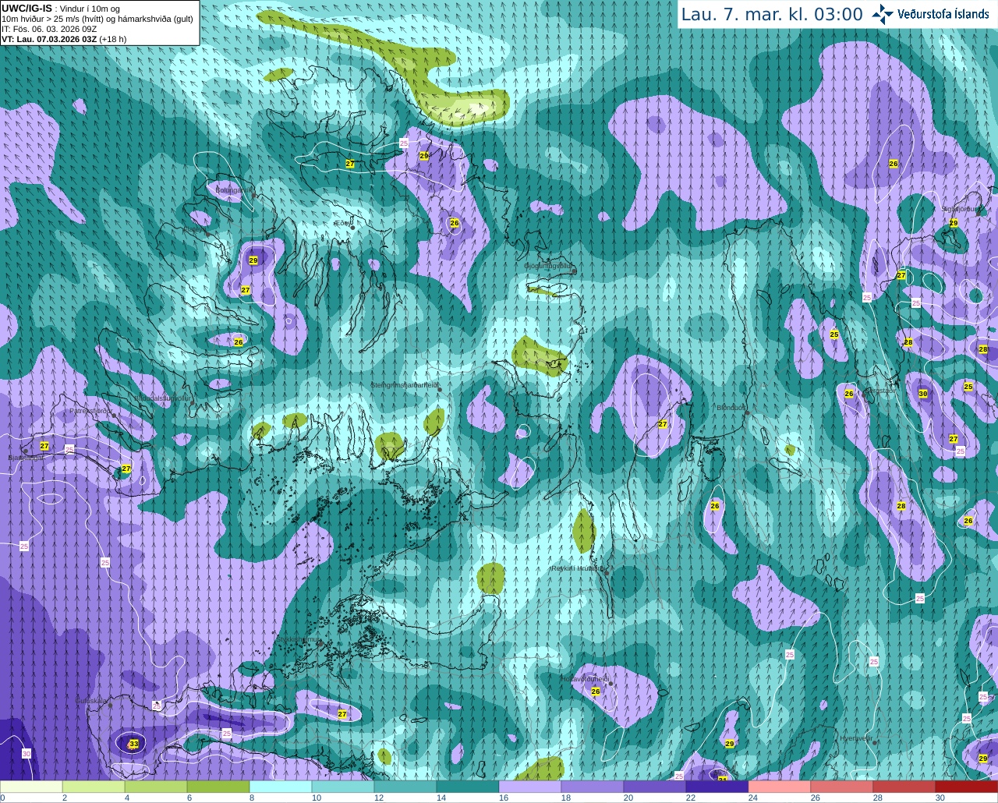
Task: Click the dark red legend swatch above 30
Action: click(x=967, y=787)
